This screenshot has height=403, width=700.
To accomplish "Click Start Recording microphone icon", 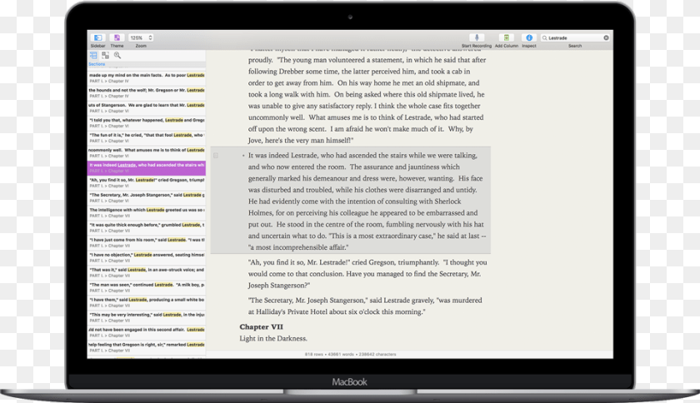I will tap(477, 38).
